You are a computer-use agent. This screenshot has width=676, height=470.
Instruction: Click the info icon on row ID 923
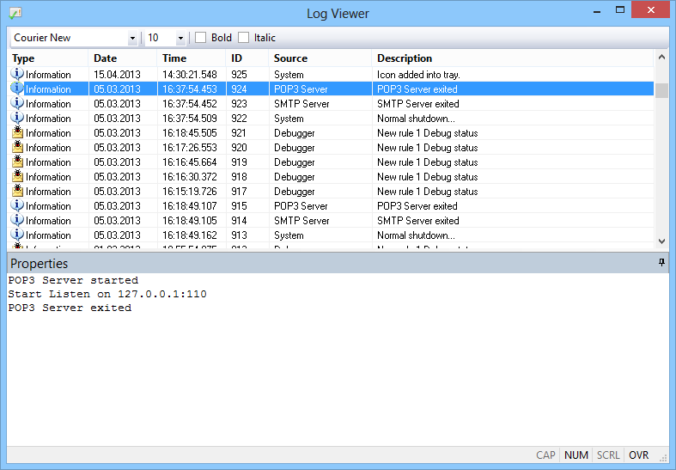point(17,103)
